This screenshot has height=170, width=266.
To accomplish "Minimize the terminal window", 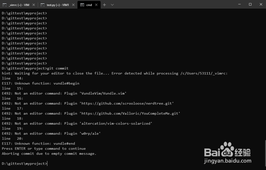I will click(239, 4).
